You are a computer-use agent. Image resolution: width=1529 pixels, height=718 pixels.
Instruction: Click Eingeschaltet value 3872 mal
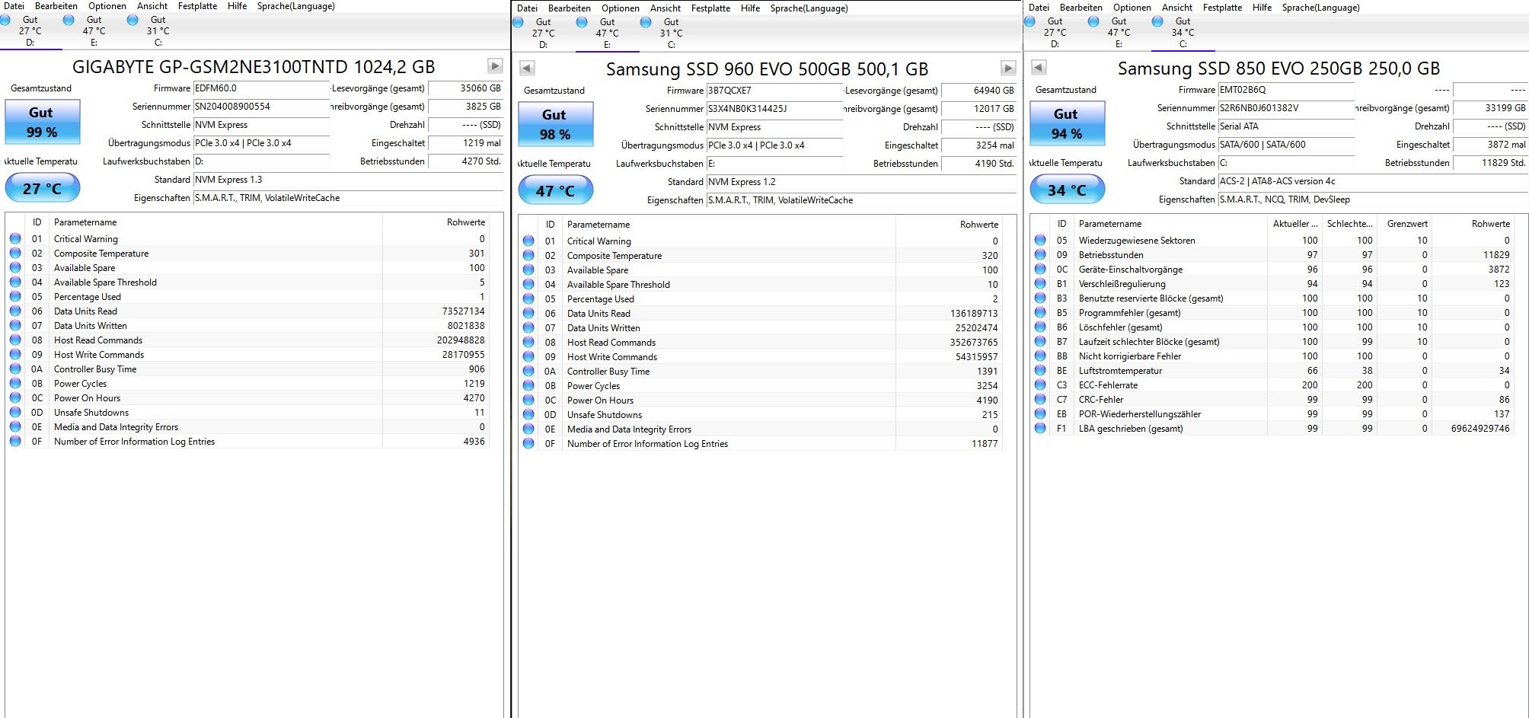pos(1490,145)
